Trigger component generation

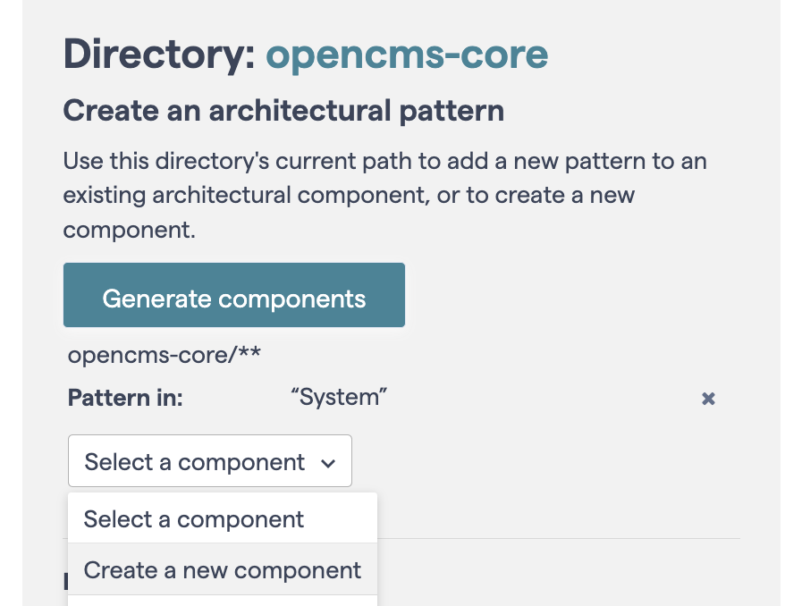pyautogui.click(x=233, y=294)
